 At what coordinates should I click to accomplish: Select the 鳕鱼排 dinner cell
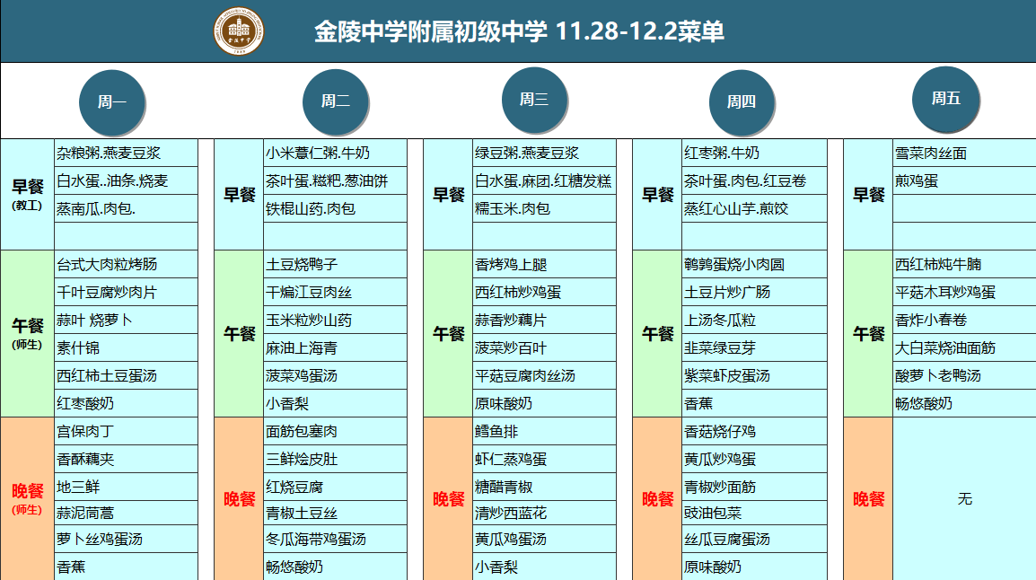pyautogui.click(x=544, y=432)
